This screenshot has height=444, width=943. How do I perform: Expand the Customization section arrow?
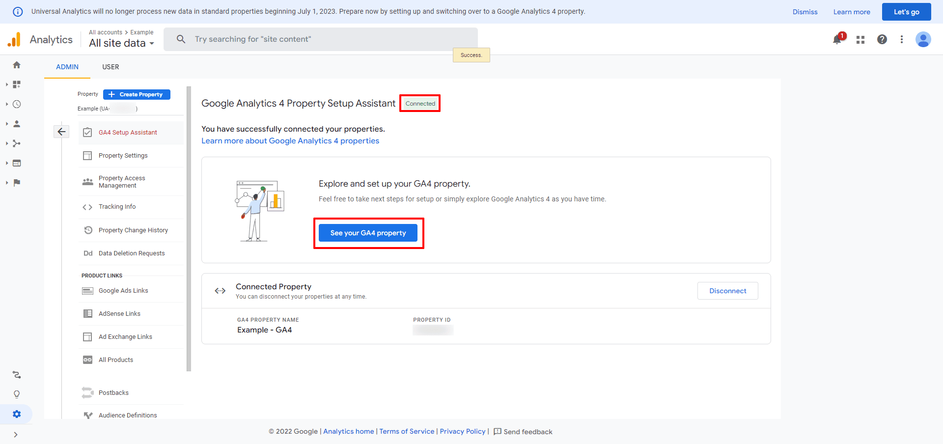7,84
